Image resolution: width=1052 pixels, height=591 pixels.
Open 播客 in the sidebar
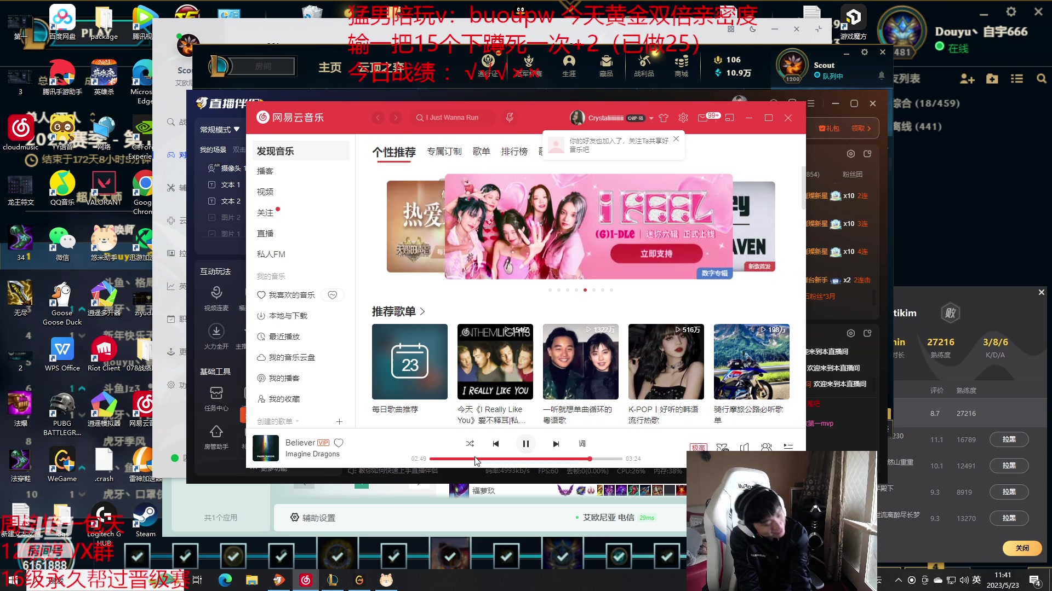click(265, 171)
